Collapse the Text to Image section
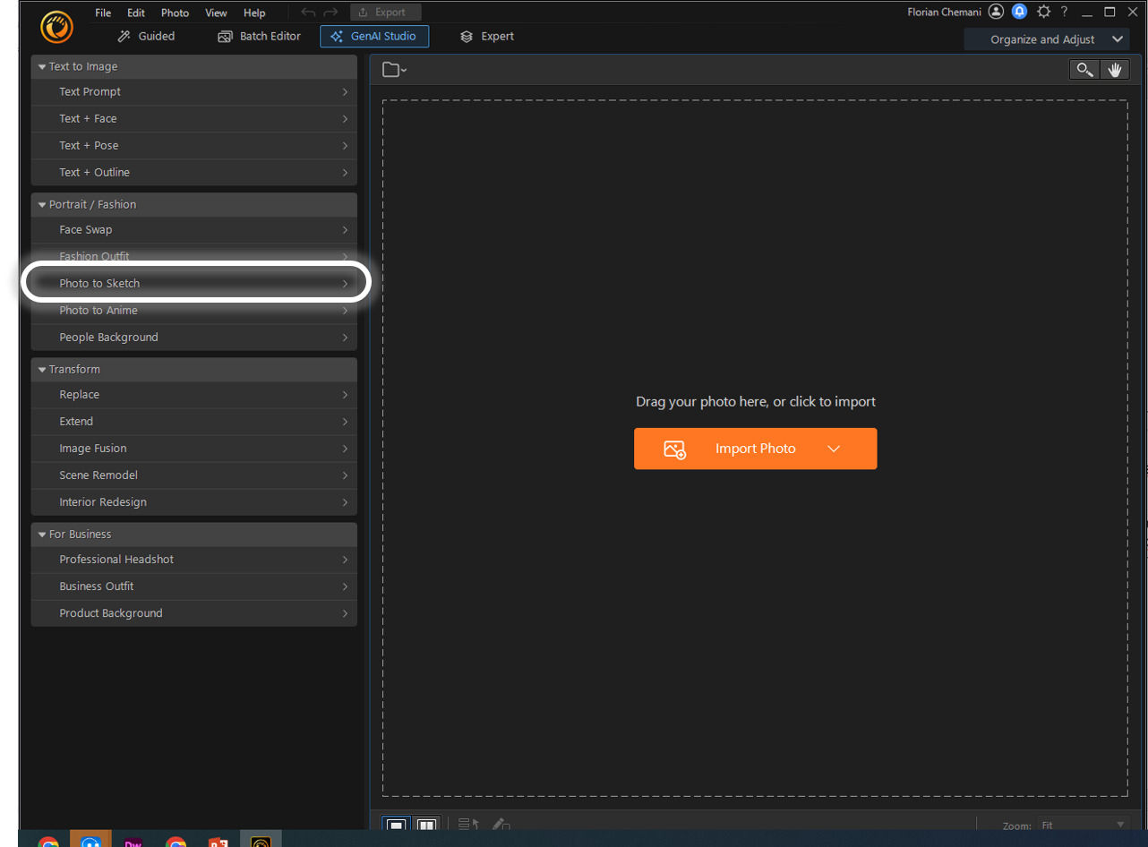This screenshot has height=847, width=1148. (x=41, y=66)
